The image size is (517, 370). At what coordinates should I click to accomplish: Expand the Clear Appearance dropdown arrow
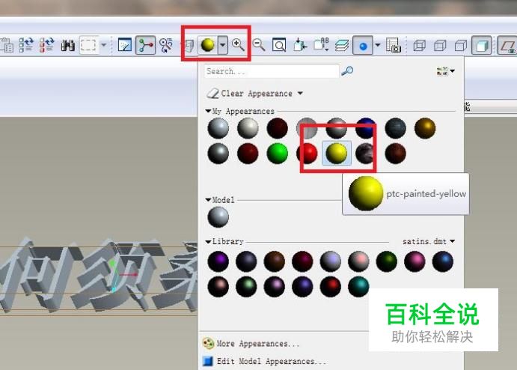click(300, 93)
